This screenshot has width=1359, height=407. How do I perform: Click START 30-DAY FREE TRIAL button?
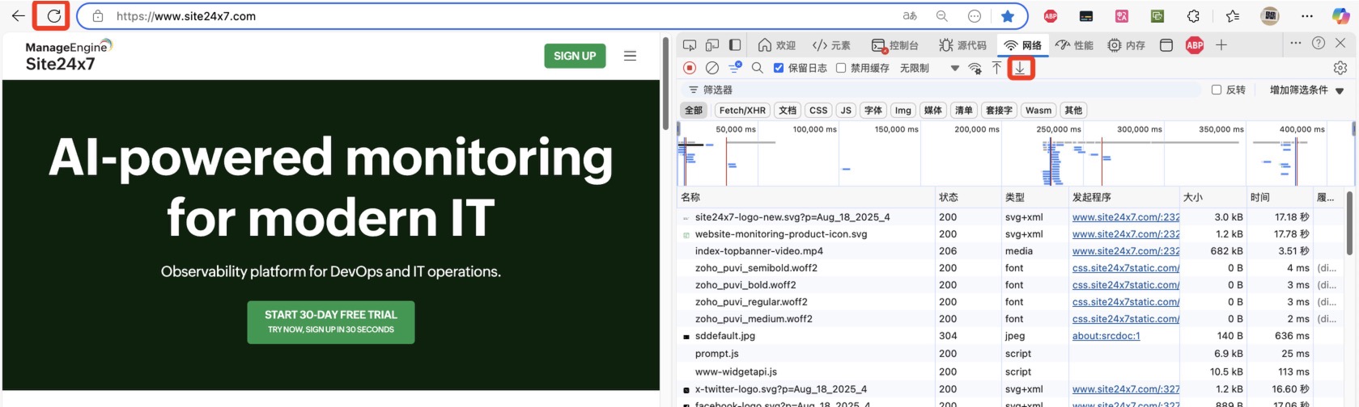point(331,322)
